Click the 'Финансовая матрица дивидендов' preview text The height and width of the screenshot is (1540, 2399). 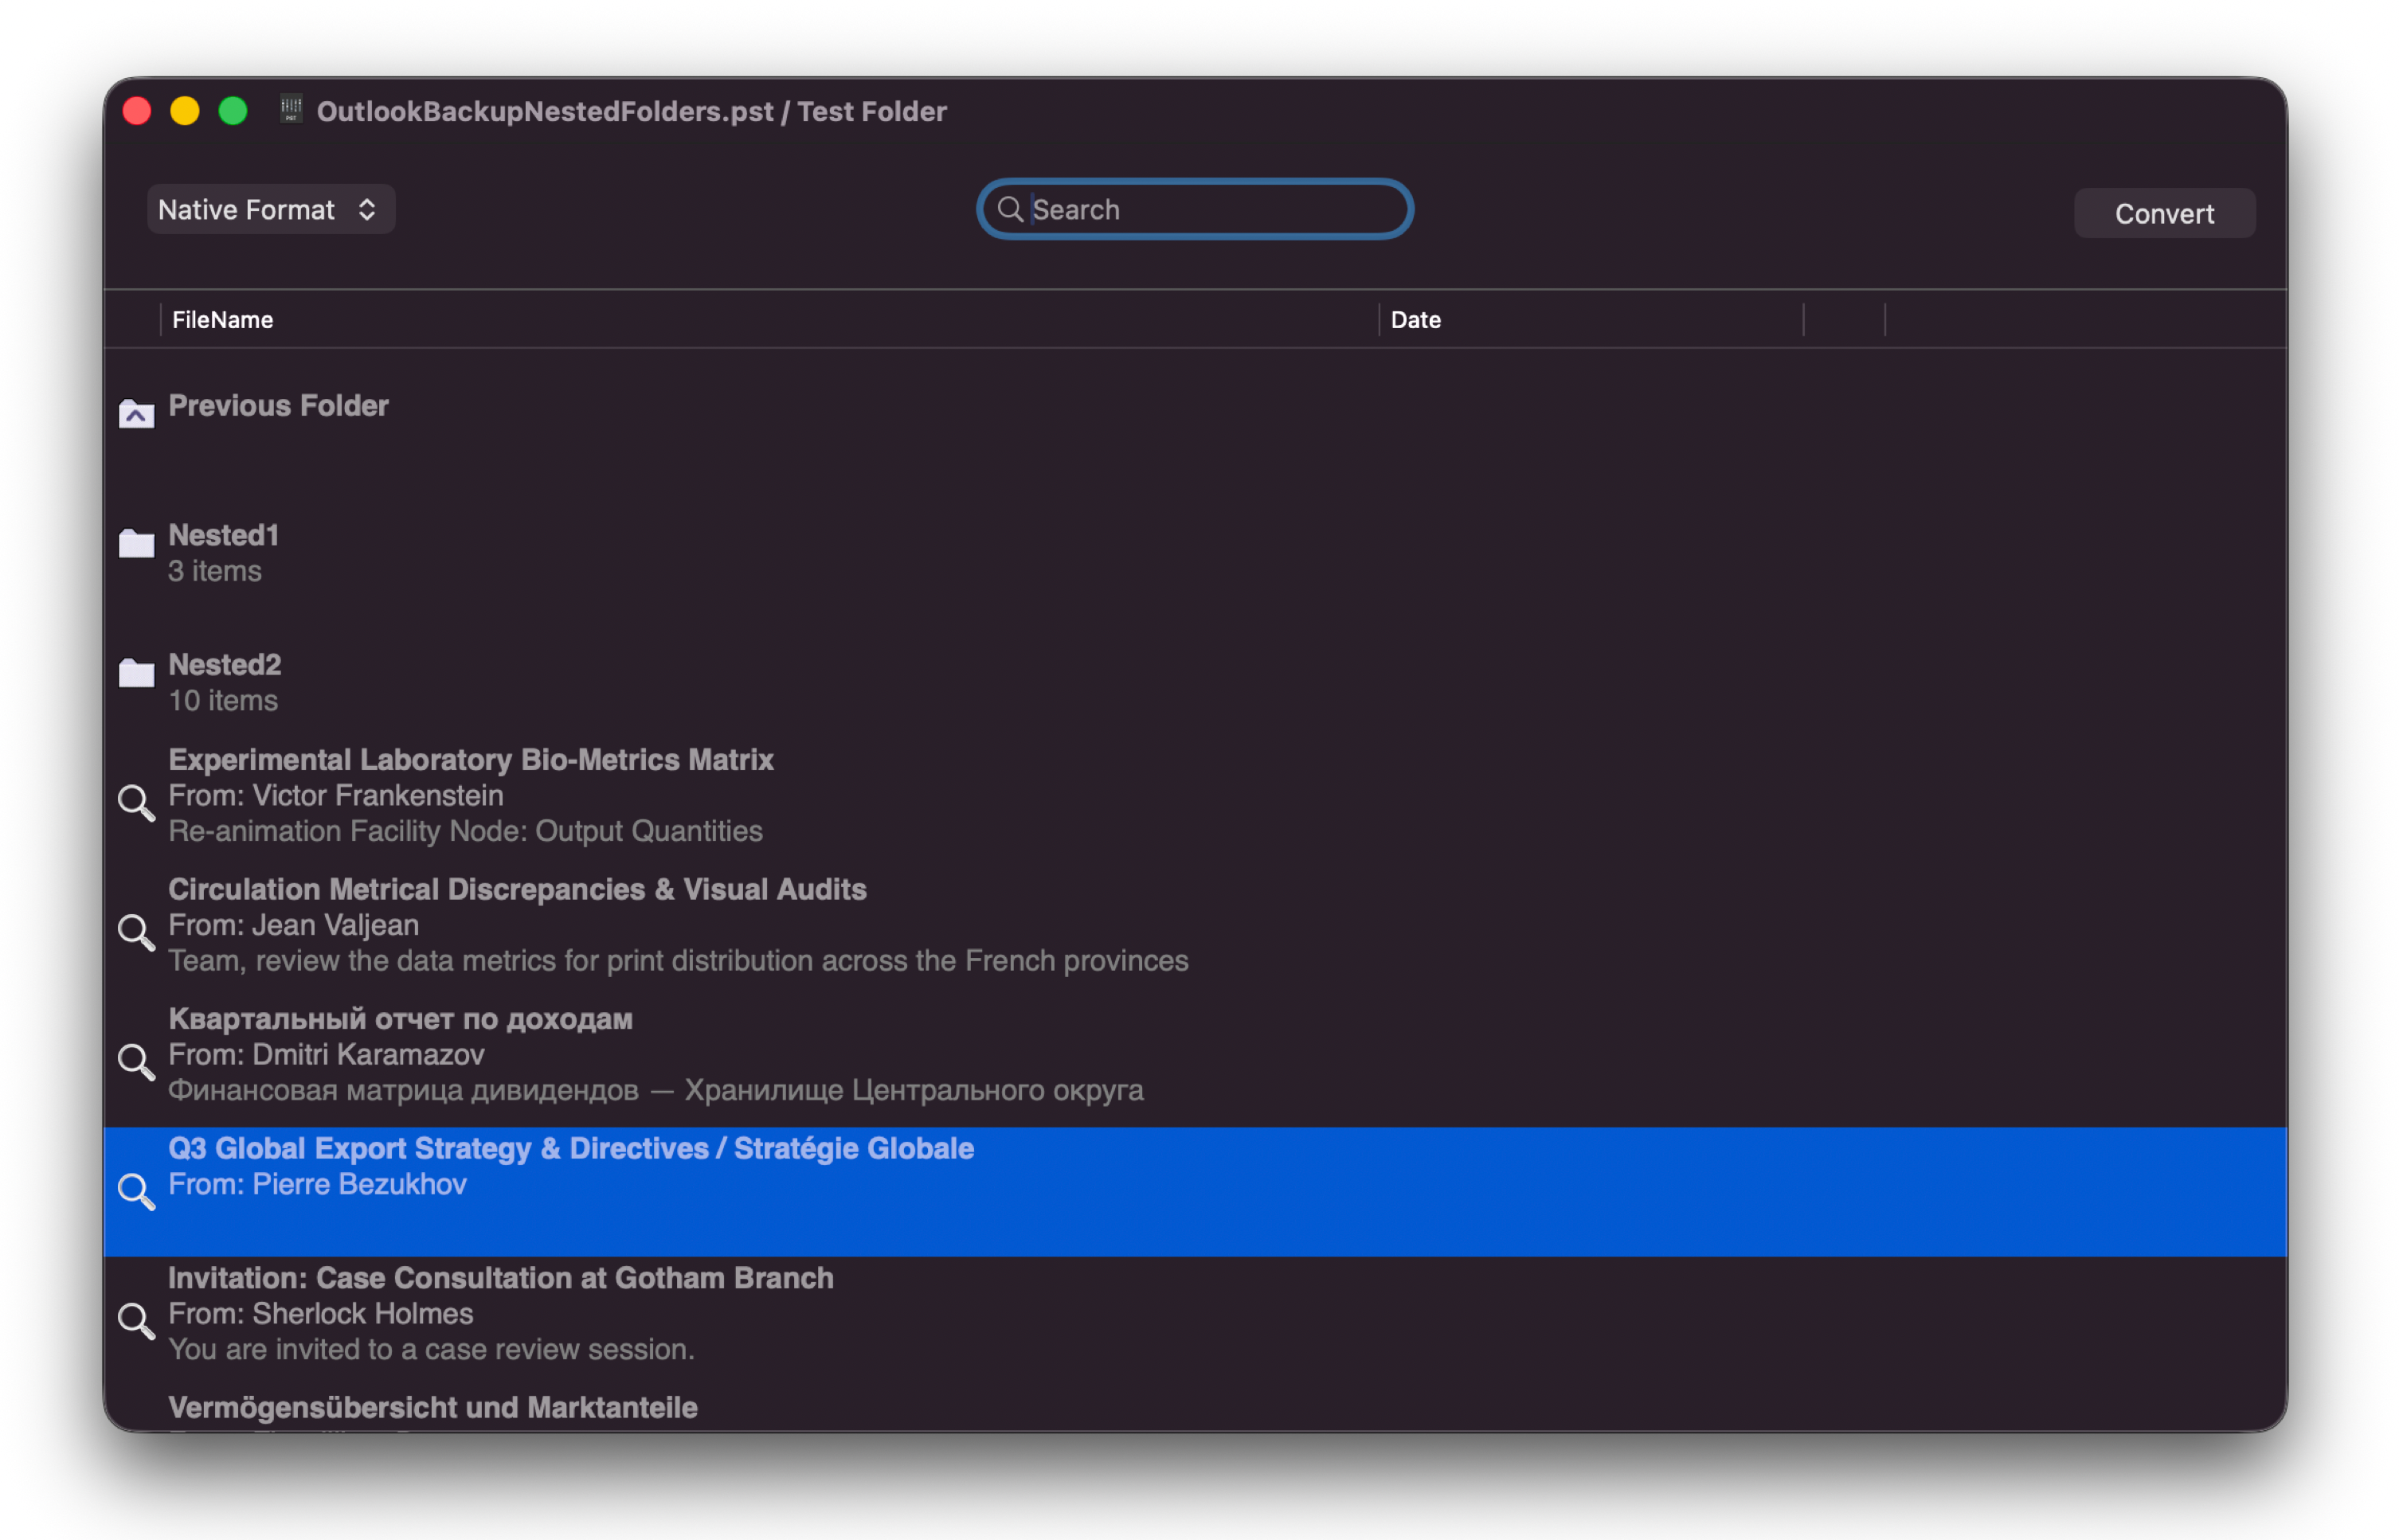click(656, 1091)
